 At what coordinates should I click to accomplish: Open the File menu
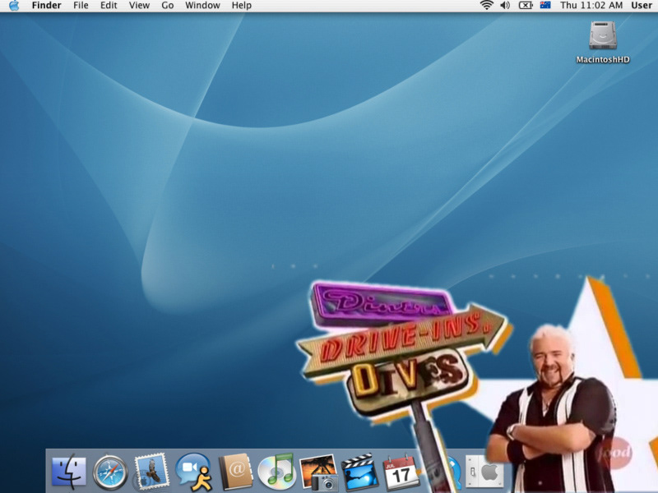coord(81,6)
